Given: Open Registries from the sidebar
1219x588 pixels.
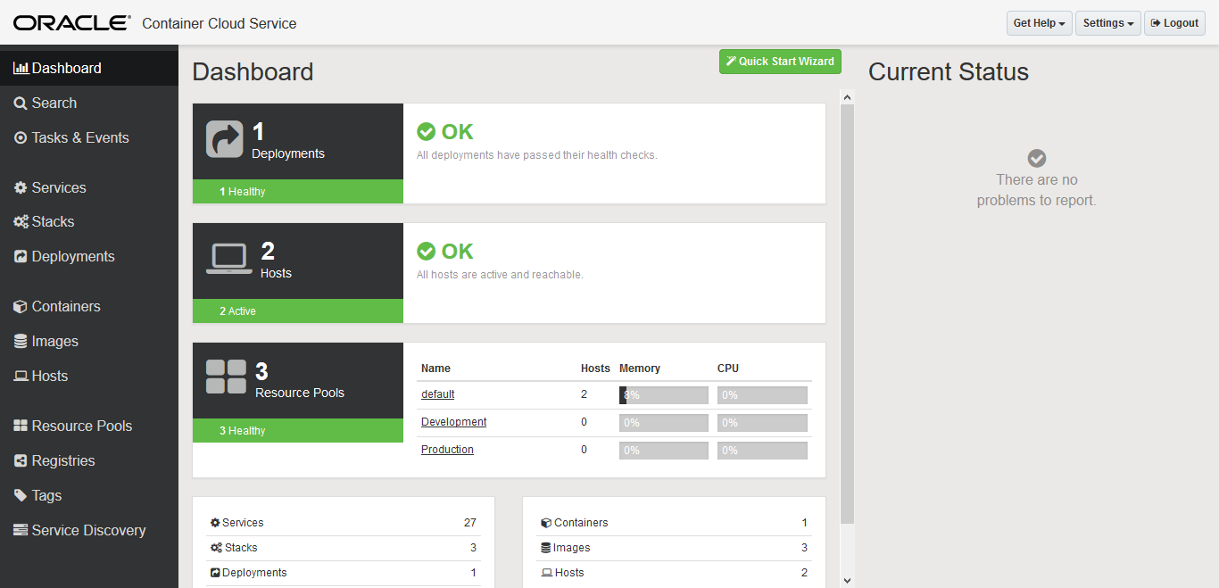Looking at the screenshot, I should 89,461.
